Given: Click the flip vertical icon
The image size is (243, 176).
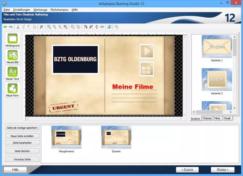Looking at the screenshot, I should point(97,27).
